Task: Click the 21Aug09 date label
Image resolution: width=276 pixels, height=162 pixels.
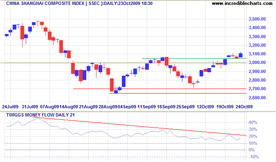Action: [x=88, y=107]
